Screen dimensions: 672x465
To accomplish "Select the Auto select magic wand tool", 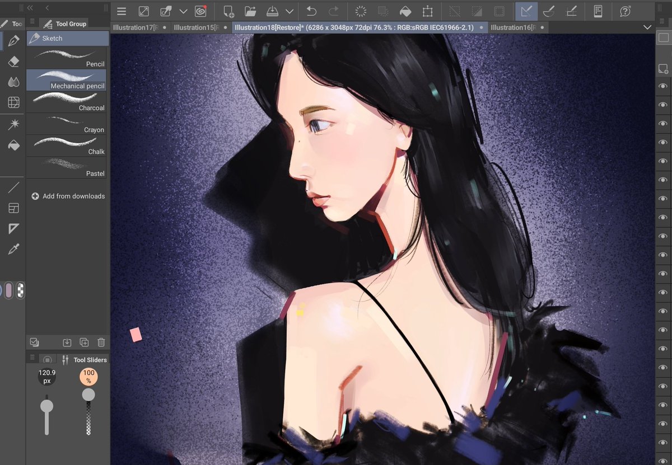I will [x=14, y=124].
